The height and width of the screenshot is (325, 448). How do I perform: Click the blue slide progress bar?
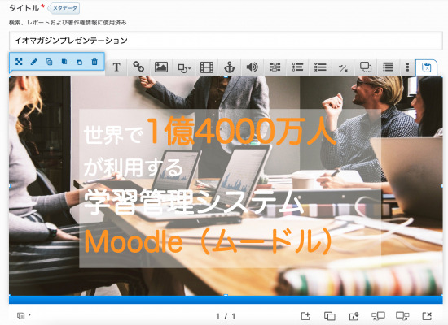226,300
